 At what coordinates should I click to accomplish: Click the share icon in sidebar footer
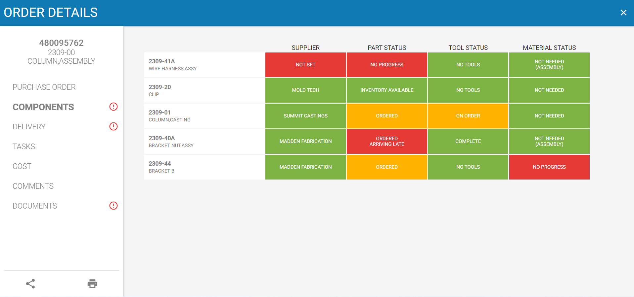pos(30,283)
